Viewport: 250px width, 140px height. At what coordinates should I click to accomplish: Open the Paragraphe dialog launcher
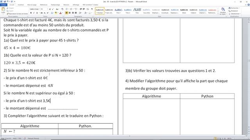[93, 16]
